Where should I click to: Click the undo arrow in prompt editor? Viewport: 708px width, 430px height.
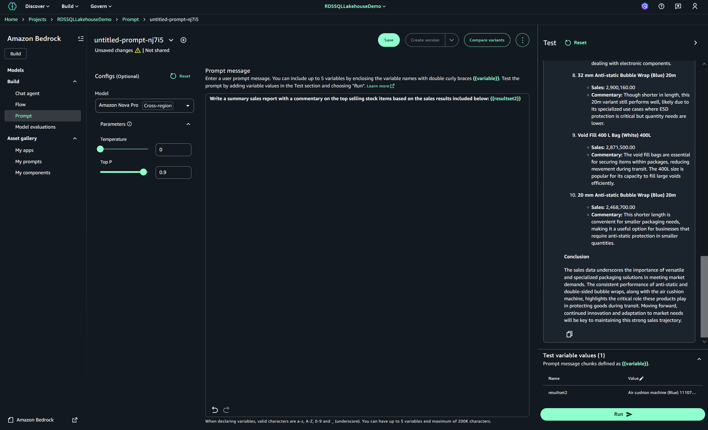click(x=215, y=409)
